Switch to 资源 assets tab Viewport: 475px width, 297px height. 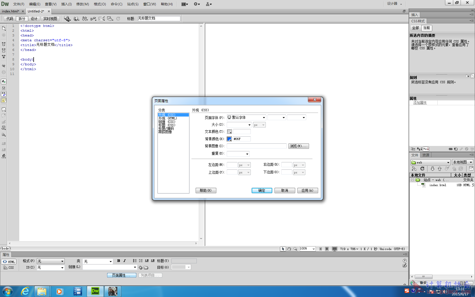click(426, 155)
